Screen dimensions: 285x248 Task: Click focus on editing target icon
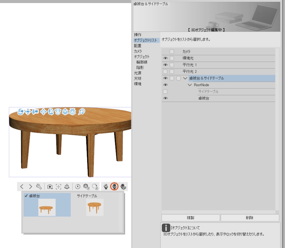(x=58, y=187)
